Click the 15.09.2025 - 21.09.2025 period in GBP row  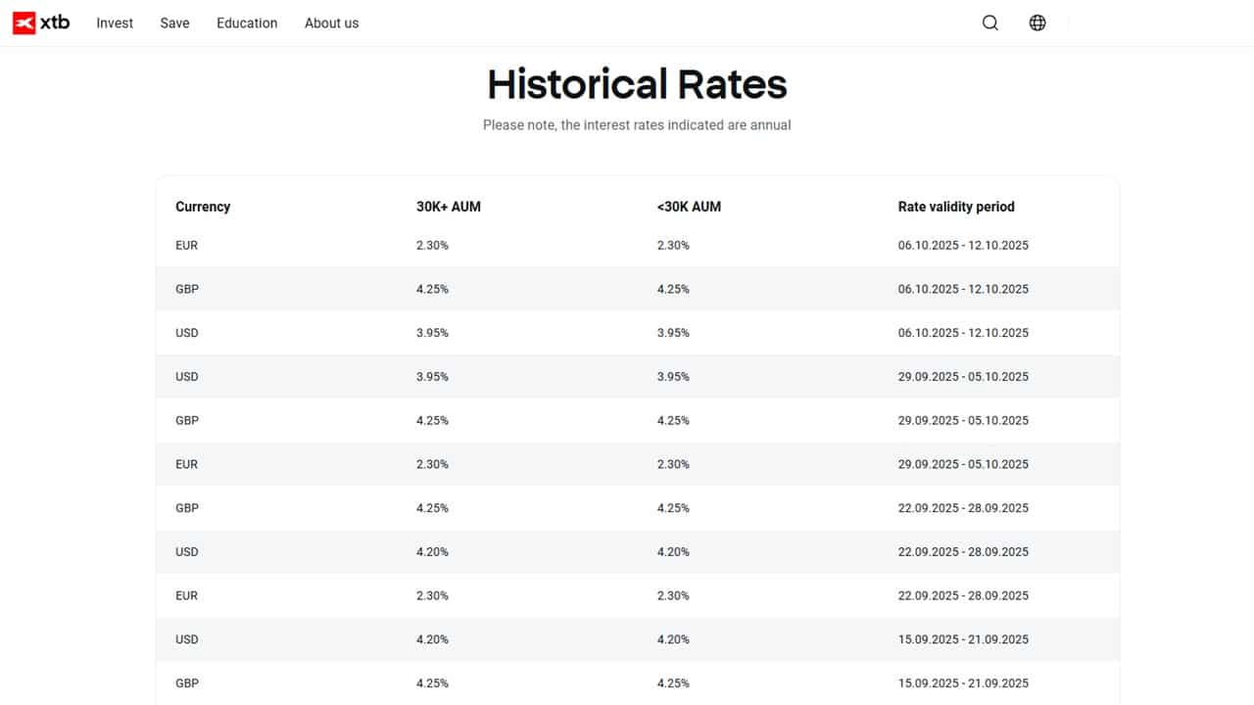pos(963,683)
